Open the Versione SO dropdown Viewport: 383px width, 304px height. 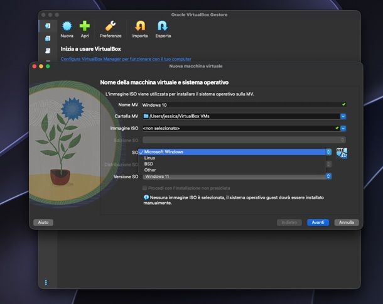point(237,176)
